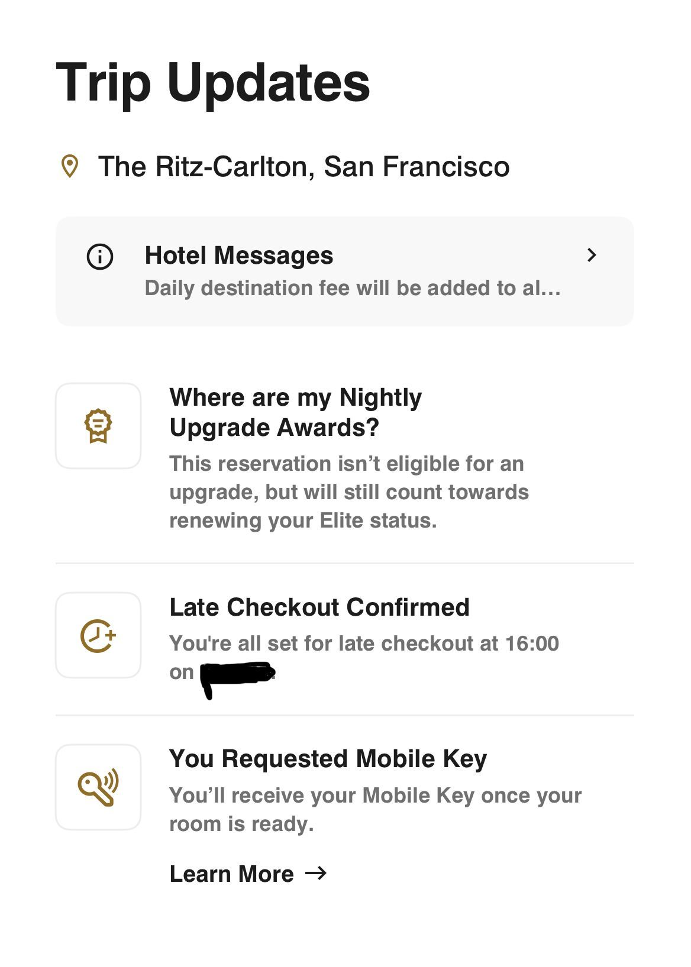Click the daily destination fee preview text
The width and height of the screenshot is (691, 967).
coord(353,288)
